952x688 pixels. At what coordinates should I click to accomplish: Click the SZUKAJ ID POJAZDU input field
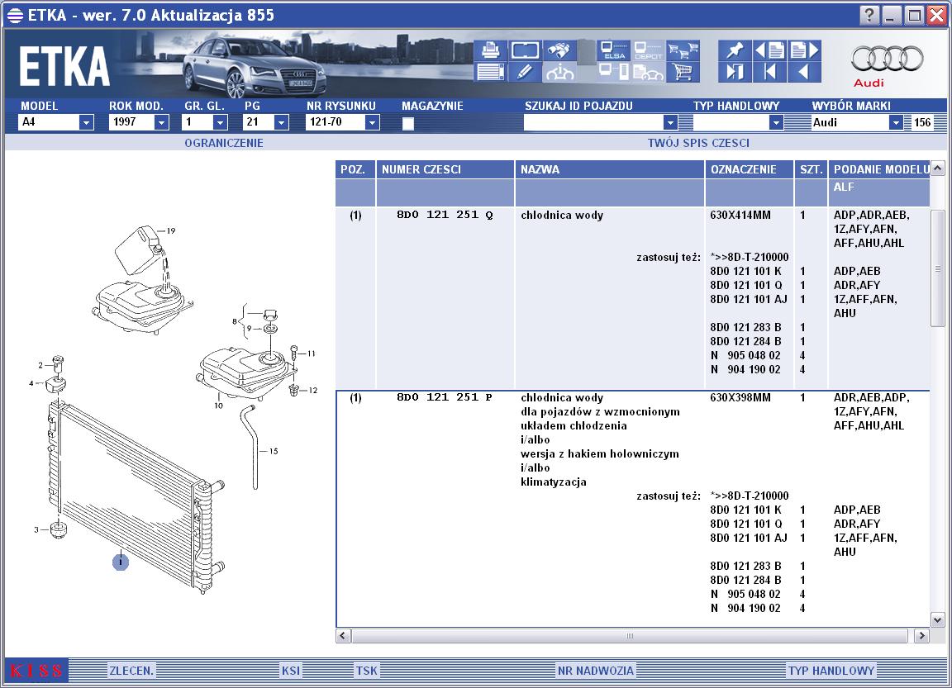[x=593, y=122]
